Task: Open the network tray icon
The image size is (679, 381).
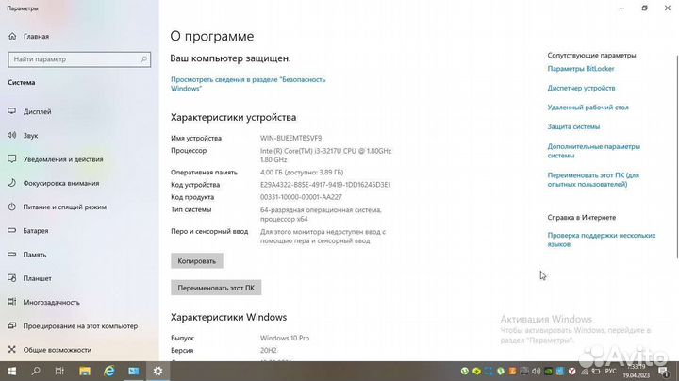Action: click(x=584, y=372)
